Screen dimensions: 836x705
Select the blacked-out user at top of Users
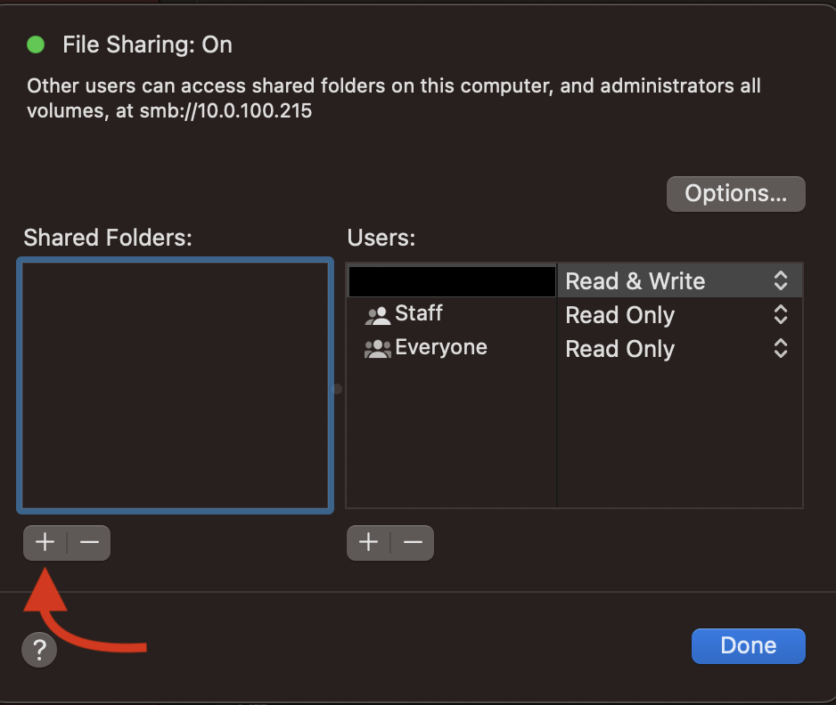tap(452, 281)
